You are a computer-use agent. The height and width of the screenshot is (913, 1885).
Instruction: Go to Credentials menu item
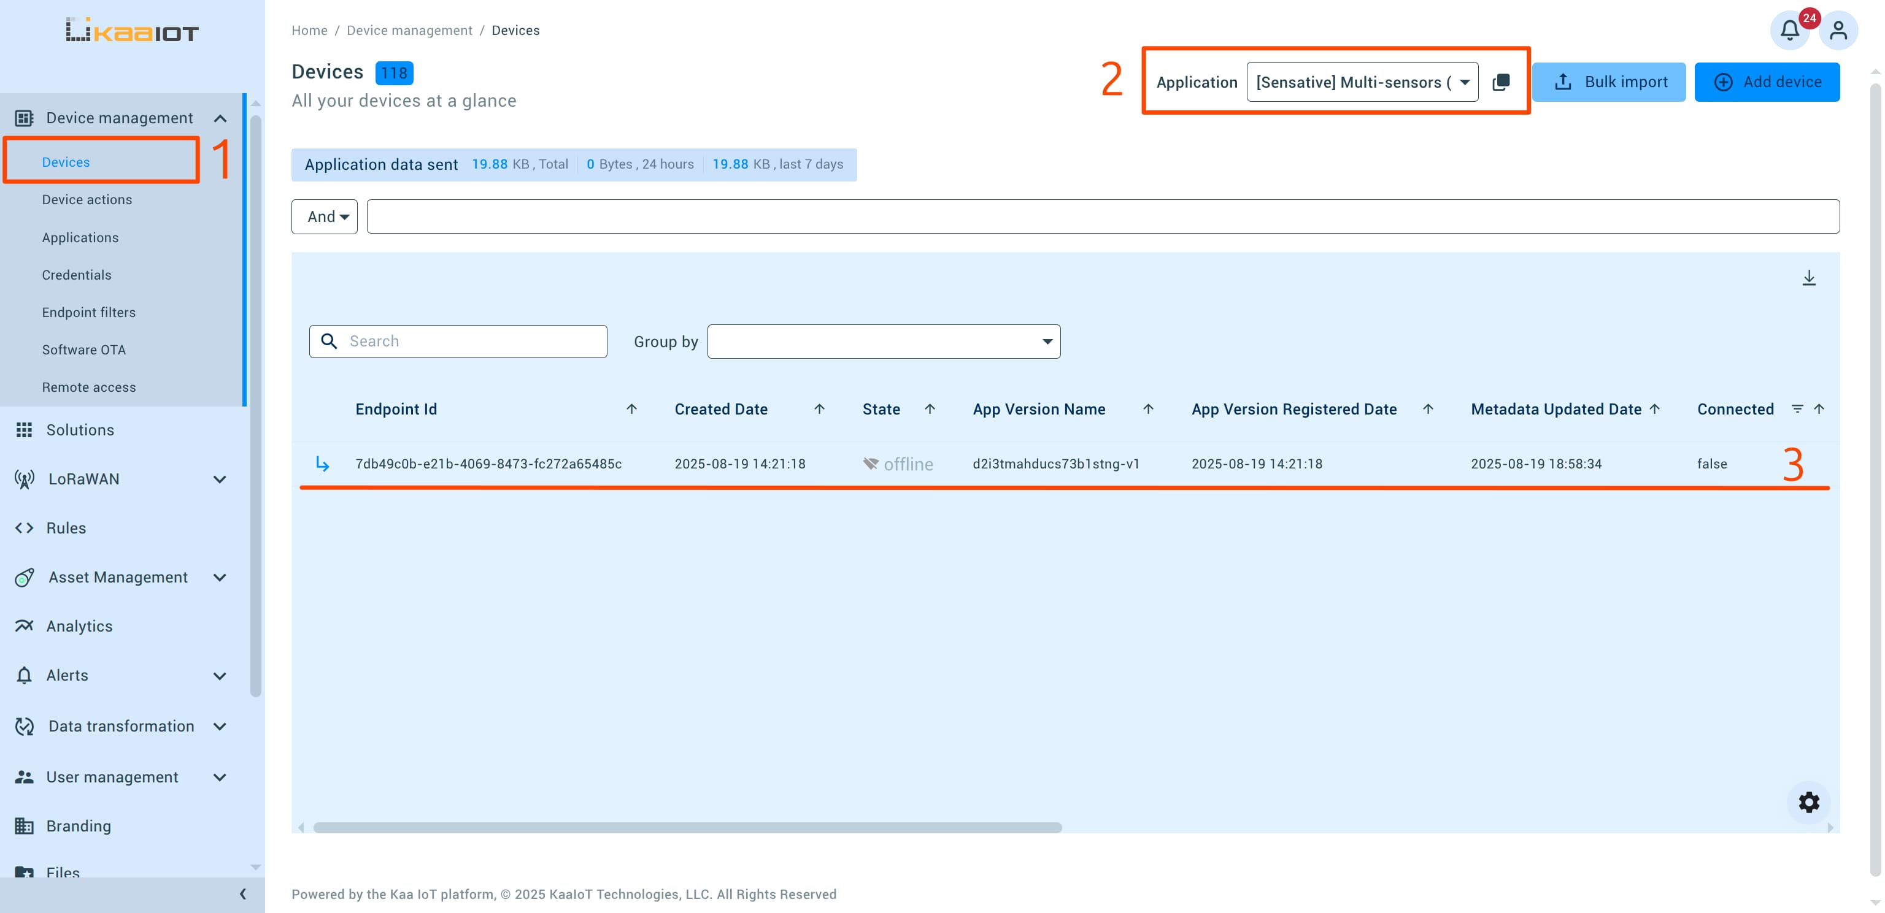coord(77,275)
